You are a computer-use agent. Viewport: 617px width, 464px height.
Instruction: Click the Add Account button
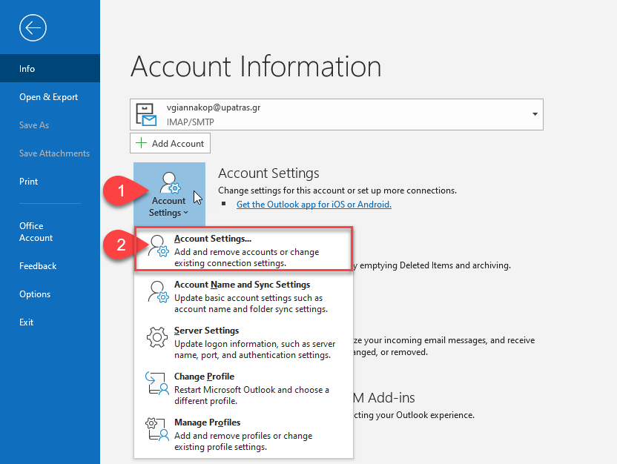(x=170, y=143)
